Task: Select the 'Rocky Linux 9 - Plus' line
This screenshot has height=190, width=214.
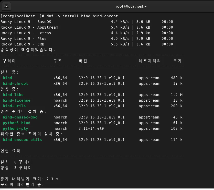Action: [x=87, y=39]
